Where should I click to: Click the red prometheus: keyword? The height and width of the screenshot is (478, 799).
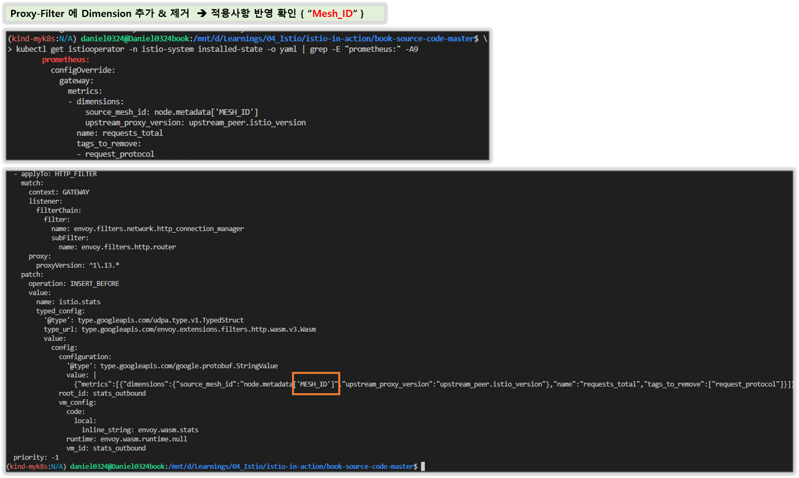[66, 60]
